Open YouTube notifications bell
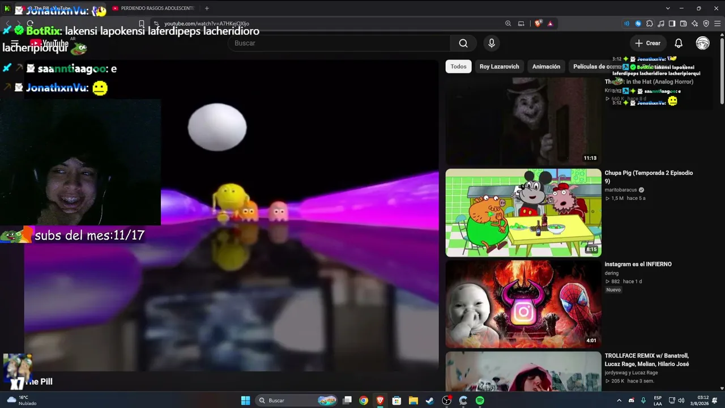The height and width of the screenshot is (408, 725). [679, 43]
